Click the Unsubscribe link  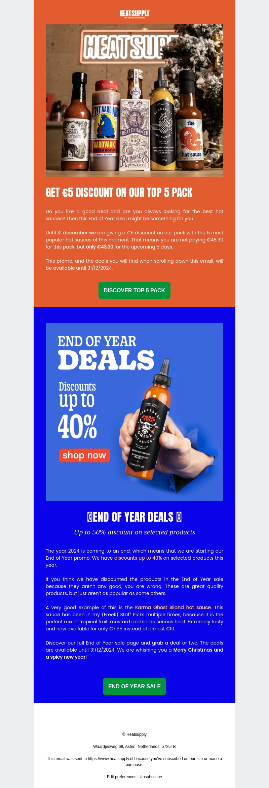[151, 777]
